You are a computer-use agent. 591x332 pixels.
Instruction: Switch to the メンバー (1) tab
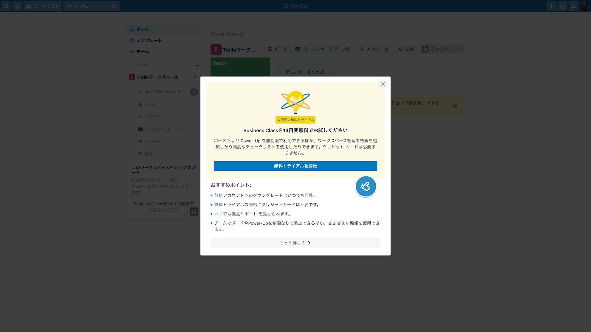[x=375, y=49]
